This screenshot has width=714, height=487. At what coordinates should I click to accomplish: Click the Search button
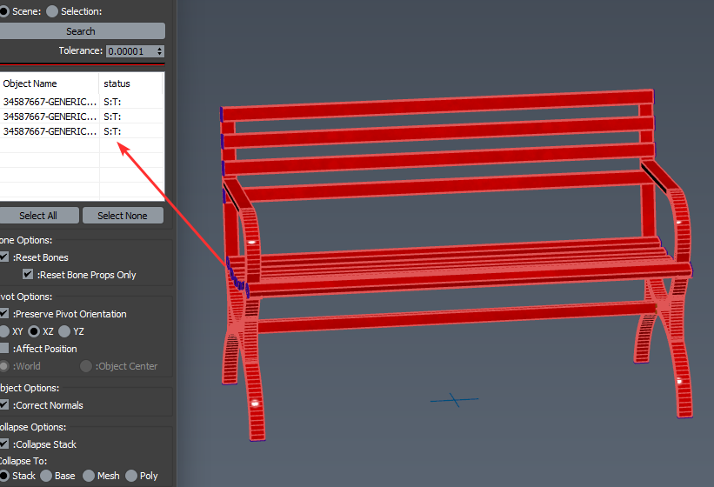tap(82, 31)
